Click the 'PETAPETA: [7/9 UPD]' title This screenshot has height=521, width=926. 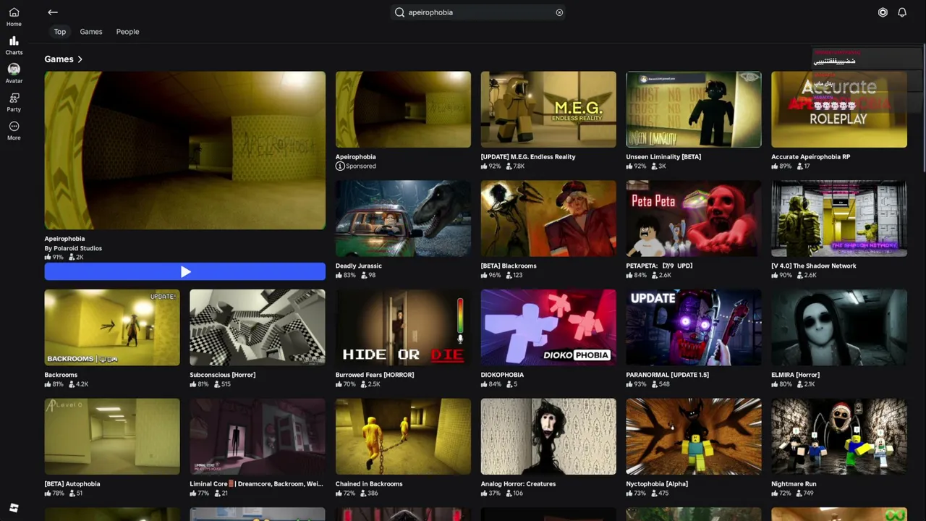[x=659, y=266]
